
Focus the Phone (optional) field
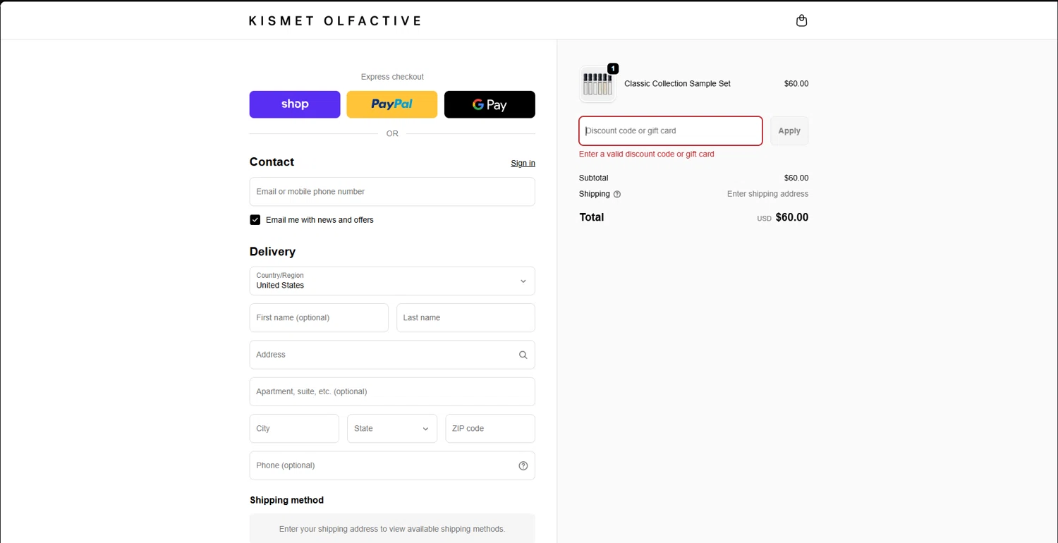392,465
